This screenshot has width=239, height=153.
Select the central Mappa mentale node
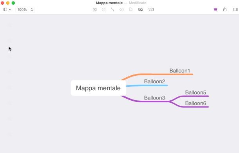(x=98, y=88)
